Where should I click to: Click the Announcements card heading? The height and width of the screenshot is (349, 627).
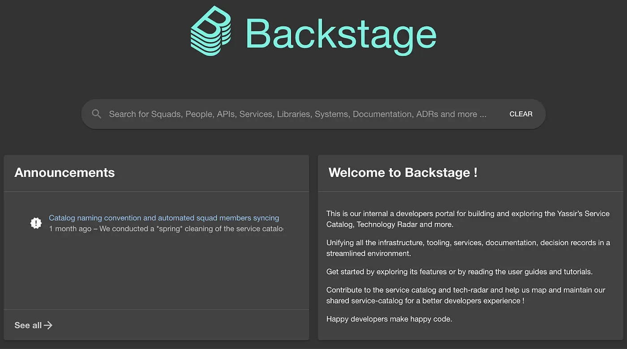coord(64,173)
